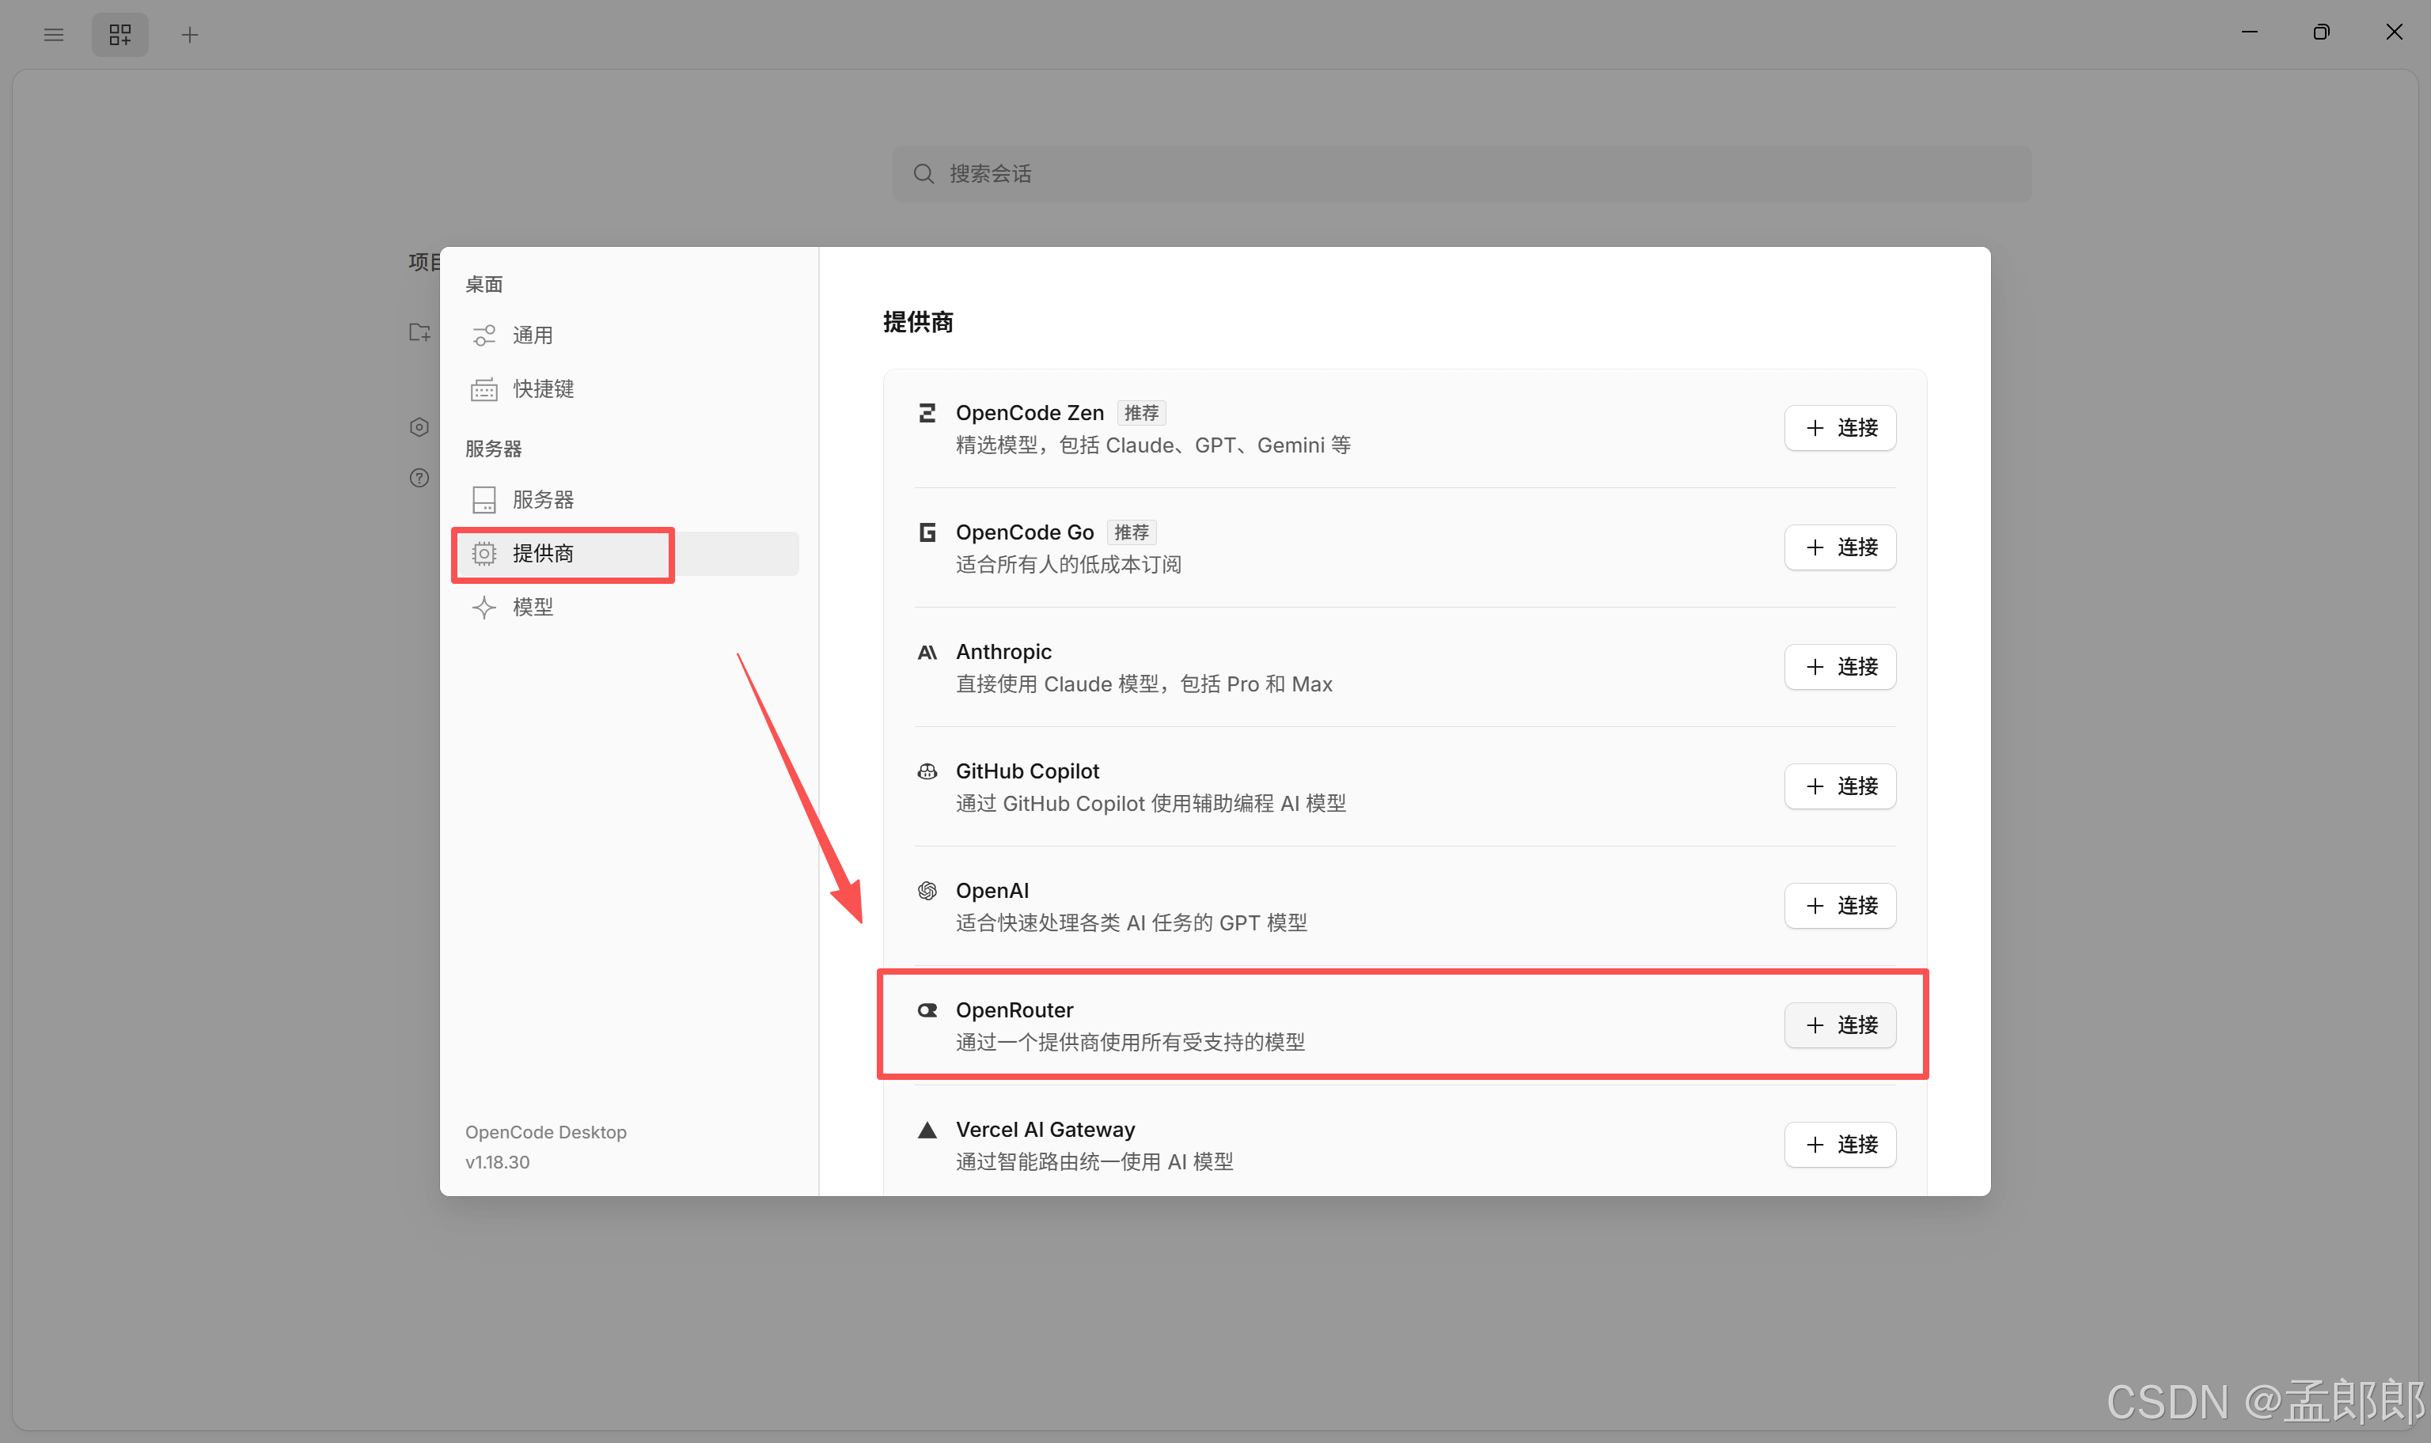
Task: Select 提供商 in settings sidebar
Action: pos(628,553)
